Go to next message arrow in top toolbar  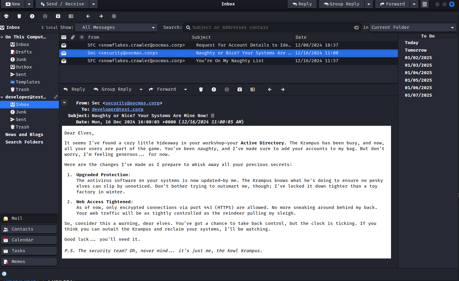coord(101,16)
